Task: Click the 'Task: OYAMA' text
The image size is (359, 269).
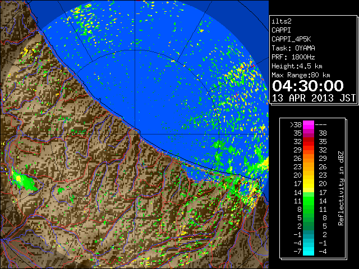Action: 293,48
